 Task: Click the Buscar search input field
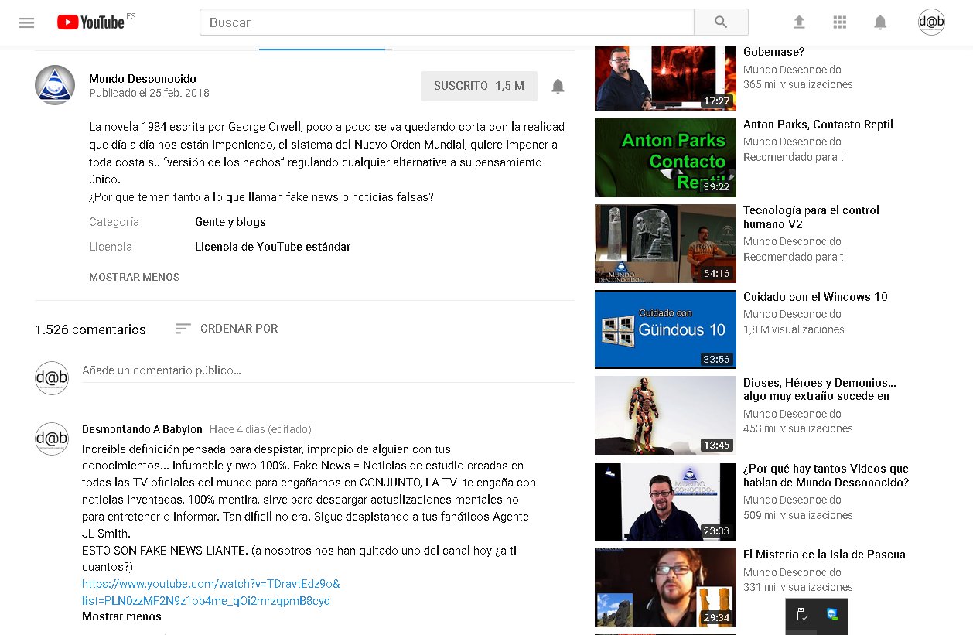pos(446,22)
